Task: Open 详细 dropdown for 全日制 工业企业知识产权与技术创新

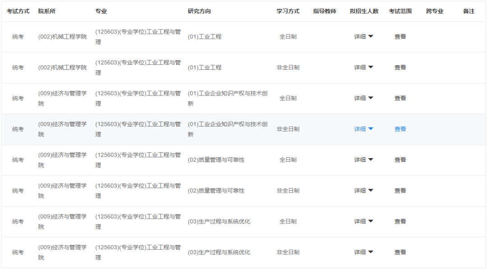Action: point(363,98)
